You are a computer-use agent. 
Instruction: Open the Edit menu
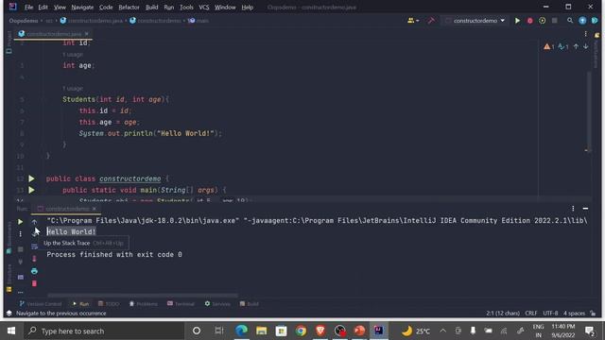pos(43,8)
